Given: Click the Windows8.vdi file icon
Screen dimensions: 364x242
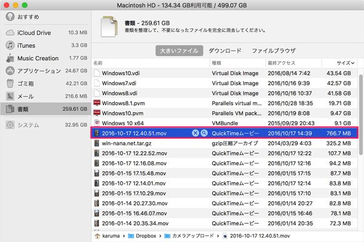Looking at the screenshot, I should point(97,93).
